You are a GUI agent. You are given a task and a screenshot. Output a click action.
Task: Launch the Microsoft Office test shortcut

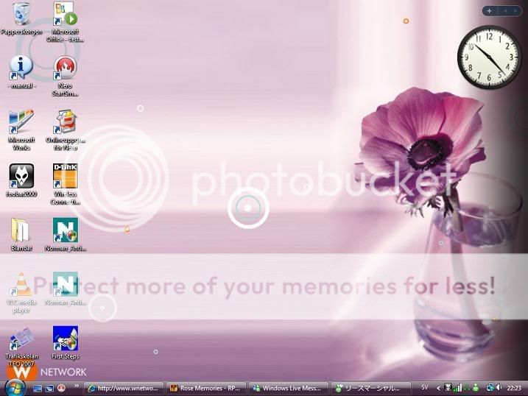[x=66, y=15]
